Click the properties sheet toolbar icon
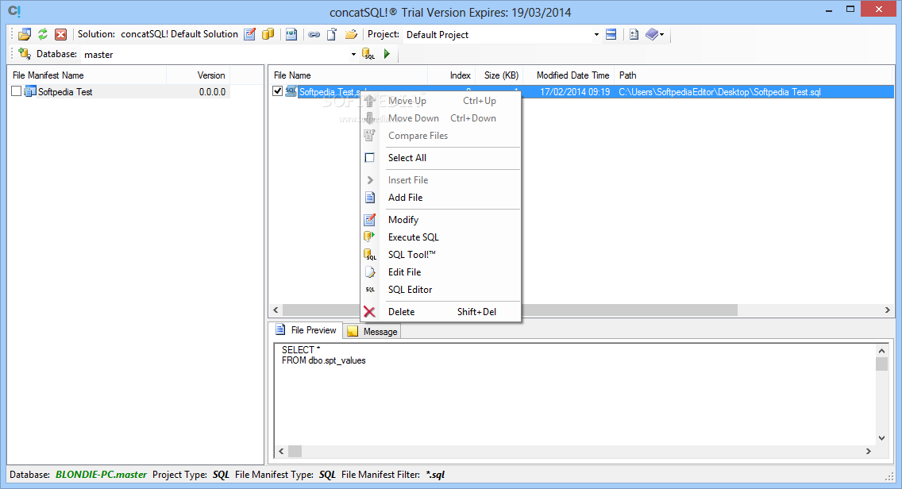The width and height of the screenshot is (902, 489). coord(634,34)
